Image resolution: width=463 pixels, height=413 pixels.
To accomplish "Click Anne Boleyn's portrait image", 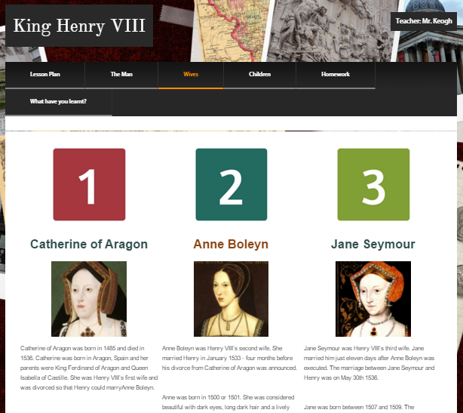I will click(231, 299).
